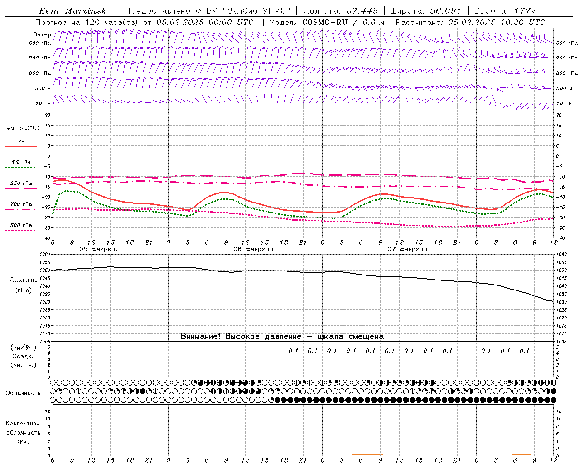Click the Давление pressure panel label

point(24,280)
